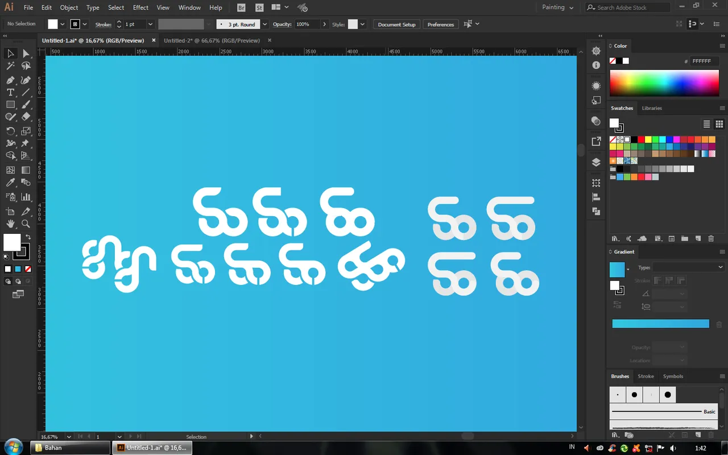Screen dimensions: 728x455
Task: Switch Swatches panel to thumbnail view
Action: [x=719, y=124]
